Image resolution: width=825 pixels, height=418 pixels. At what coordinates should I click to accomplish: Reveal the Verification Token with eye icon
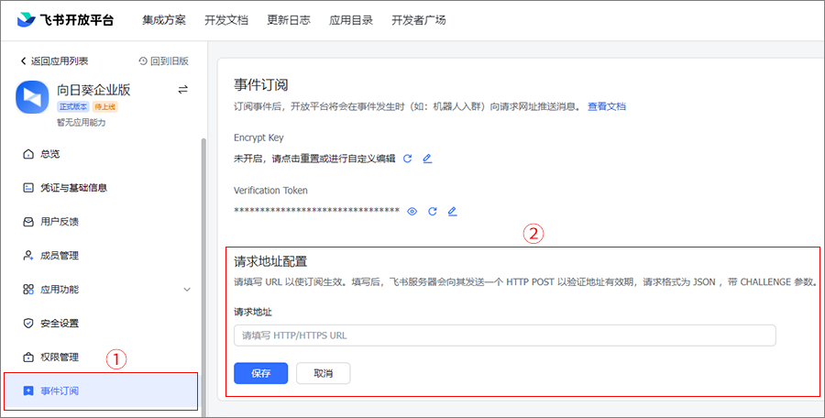(412, 212)
